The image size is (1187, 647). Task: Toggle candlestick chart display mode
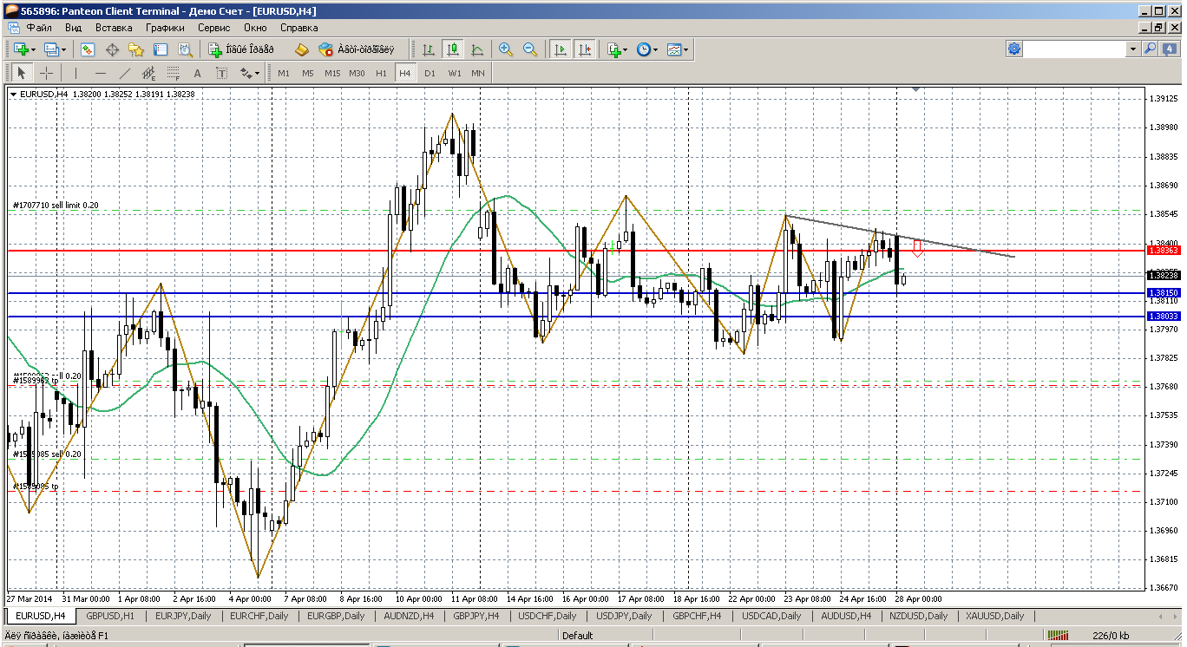tap(452, 50)
